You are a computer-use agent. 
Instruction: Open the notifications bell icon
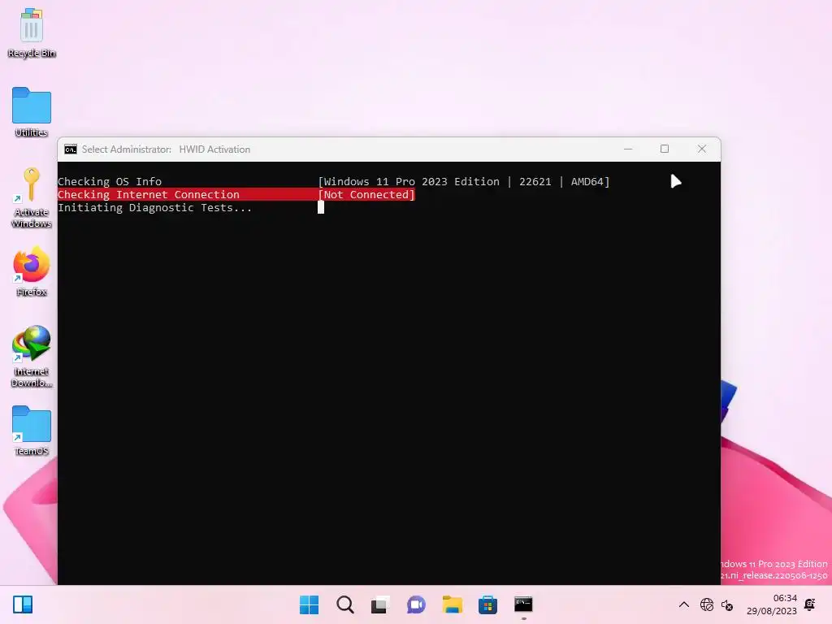(x=810, y=604)
